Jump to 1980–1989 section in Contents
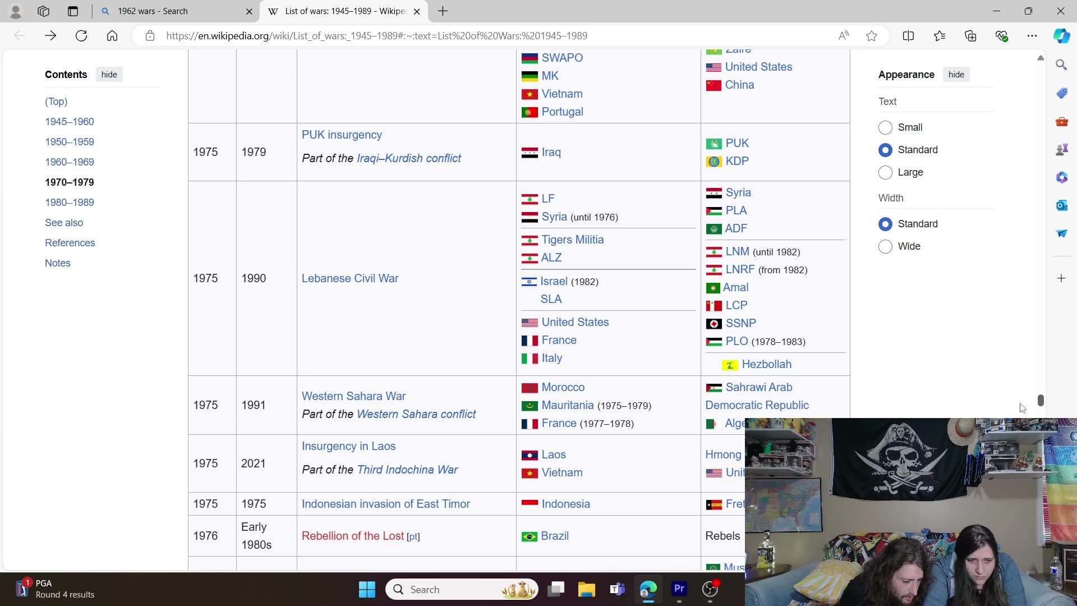This screenshot has width=1077, height=606. click(x=70, y=203)
